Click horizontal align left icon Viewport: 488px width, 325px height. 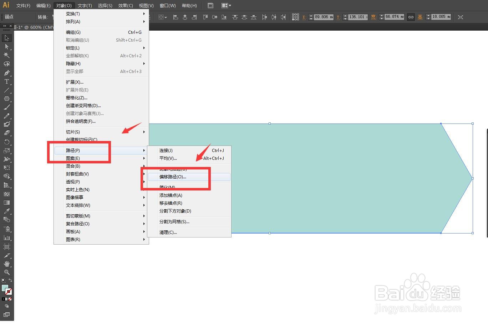tap(176, 17)
